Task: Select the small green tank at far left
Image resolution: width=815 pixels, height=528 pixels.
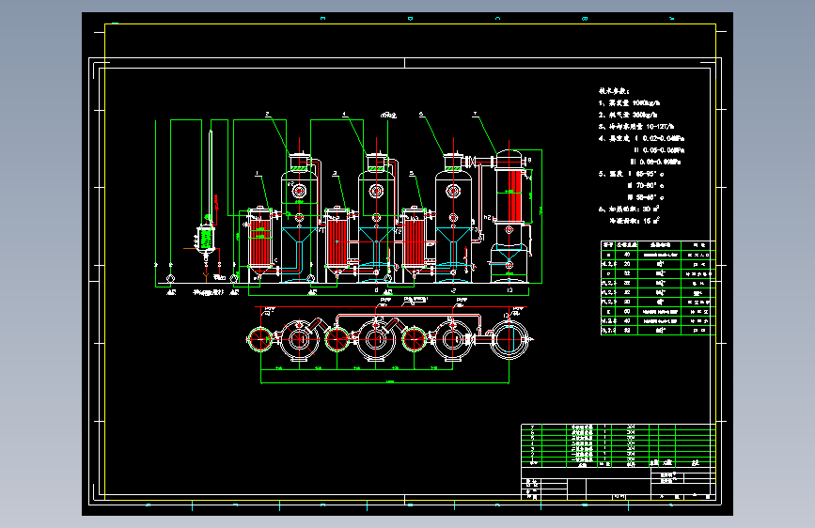Action: click(207, 240)
